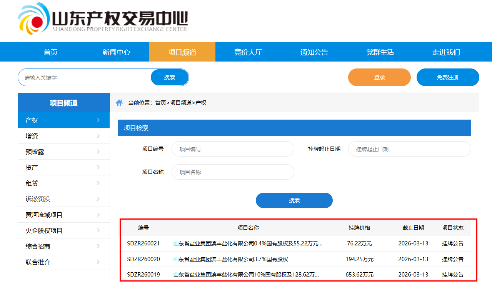Screen dimensions: 492x285
Task: Open project SDZR260020 3.7%国有股权 listing
Action: tap(231, 259)
